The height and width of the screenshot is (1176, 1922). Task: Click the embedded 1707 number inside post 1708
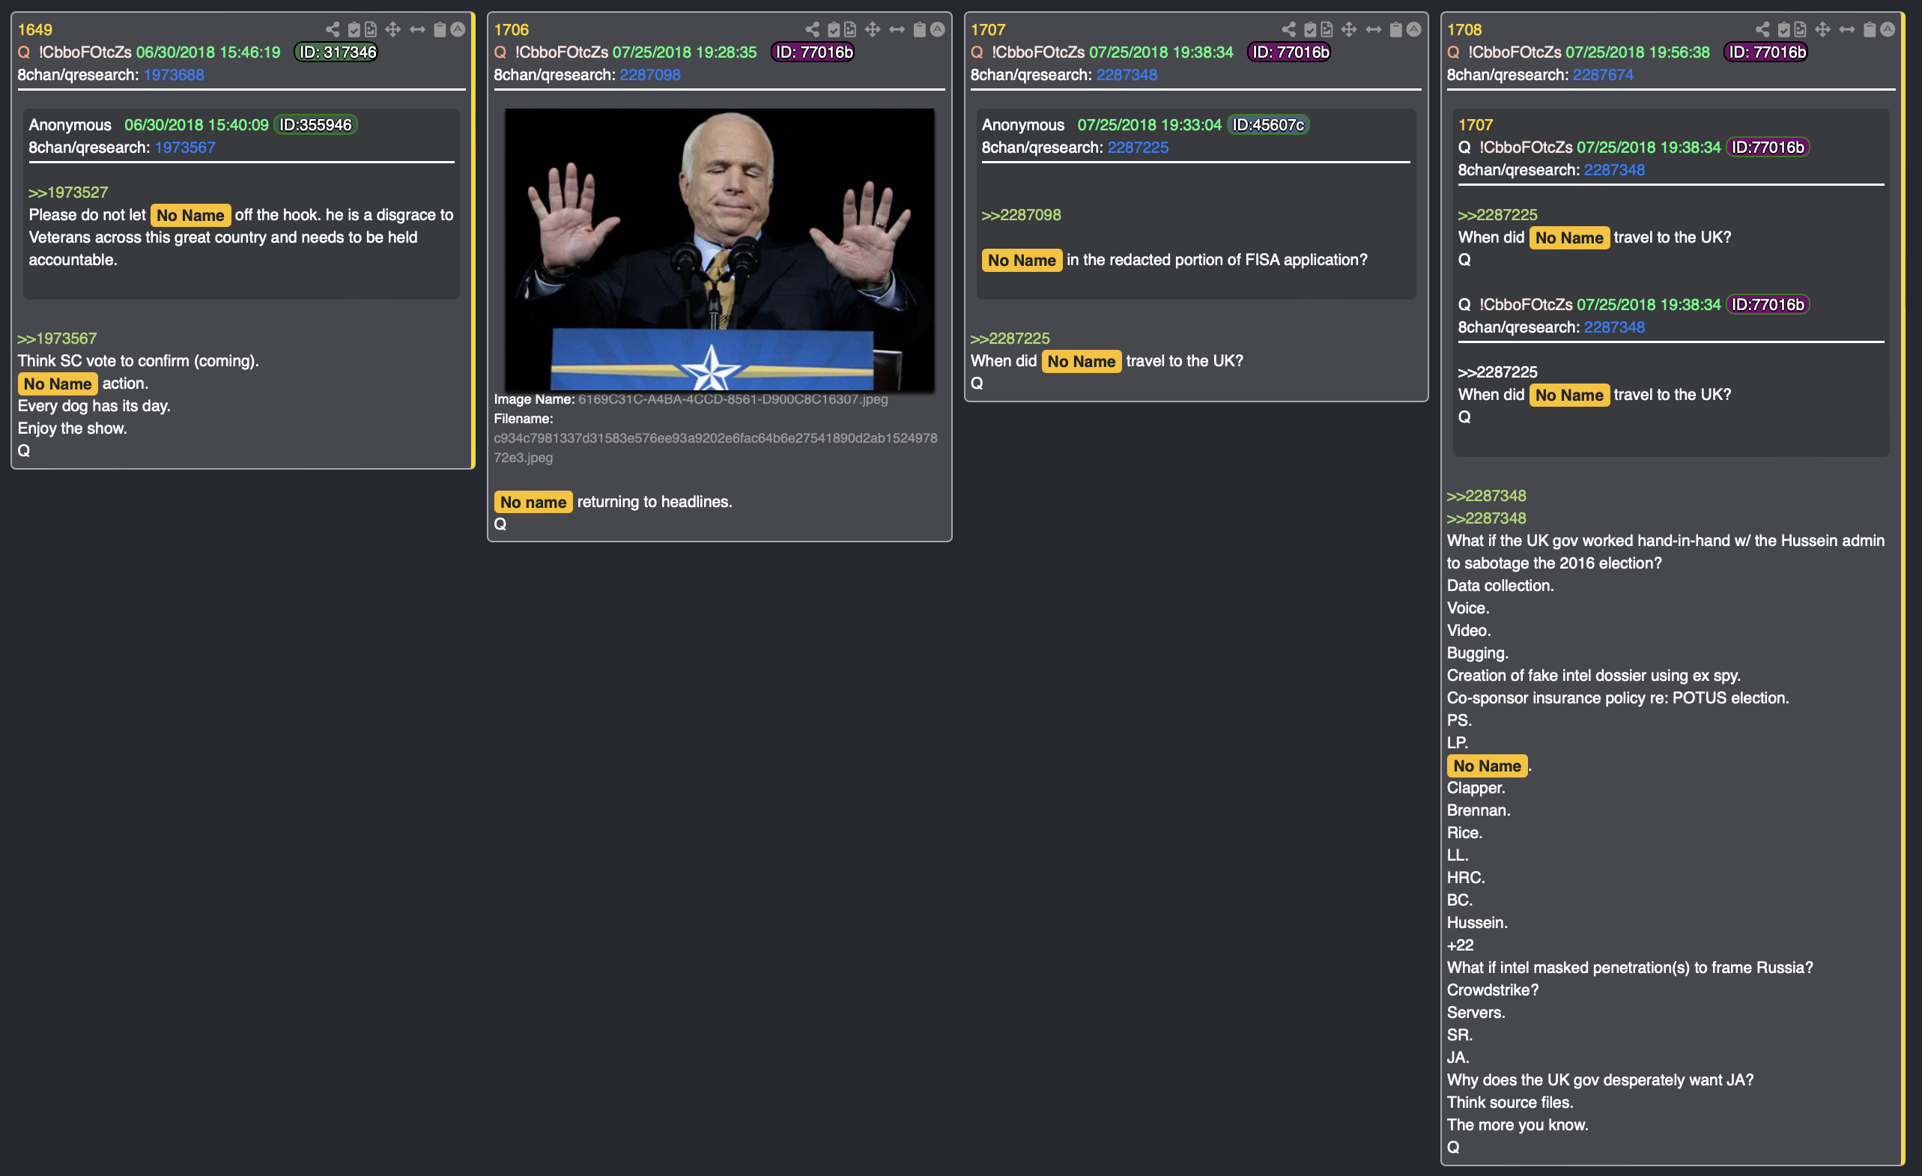pos(1476,125)
